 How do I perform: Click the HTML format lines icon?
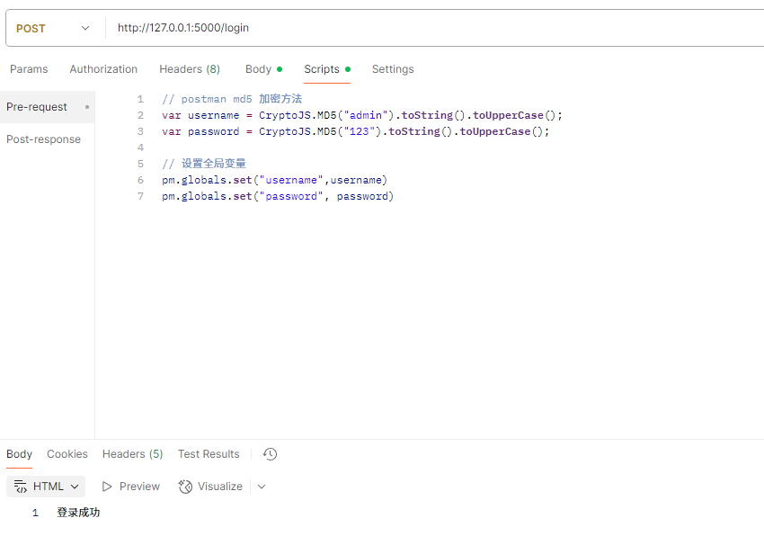coord(21,487)
